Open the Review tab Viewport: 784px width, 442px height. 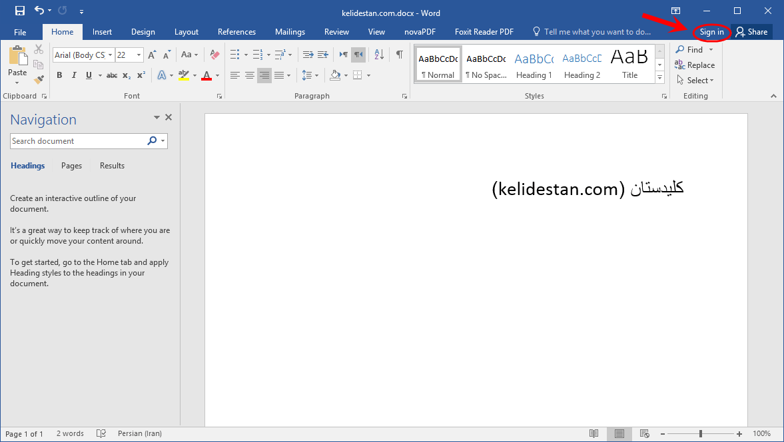pos(336,32)
